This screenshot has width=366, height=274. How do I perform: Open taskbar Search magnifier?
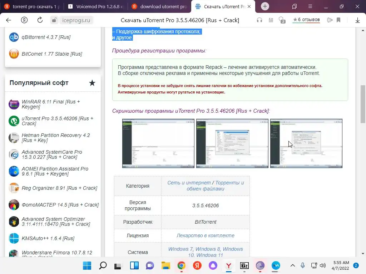pyautogui.click(x=103, y=265)
